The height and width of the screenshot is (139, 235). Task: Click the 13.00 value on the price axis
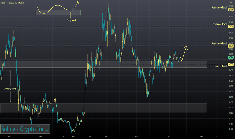pos(231,108)
